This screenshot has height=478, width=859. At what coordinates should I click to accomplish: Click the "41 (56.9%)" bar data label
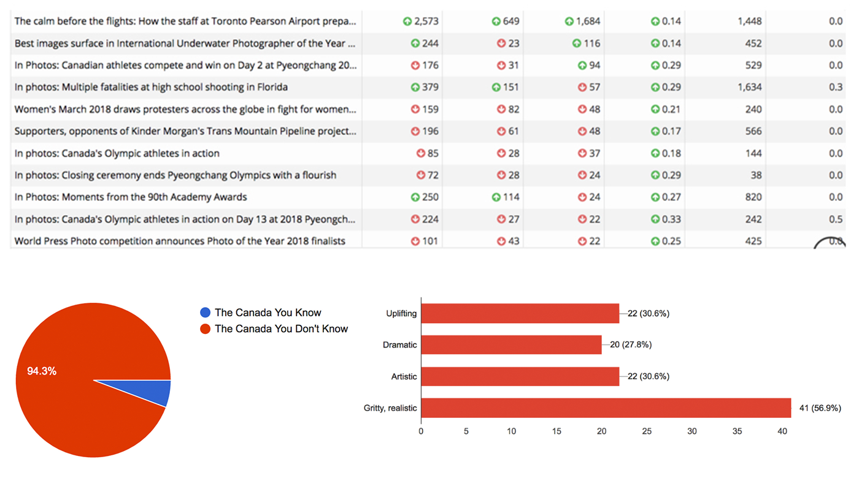[x=820, y=408]
